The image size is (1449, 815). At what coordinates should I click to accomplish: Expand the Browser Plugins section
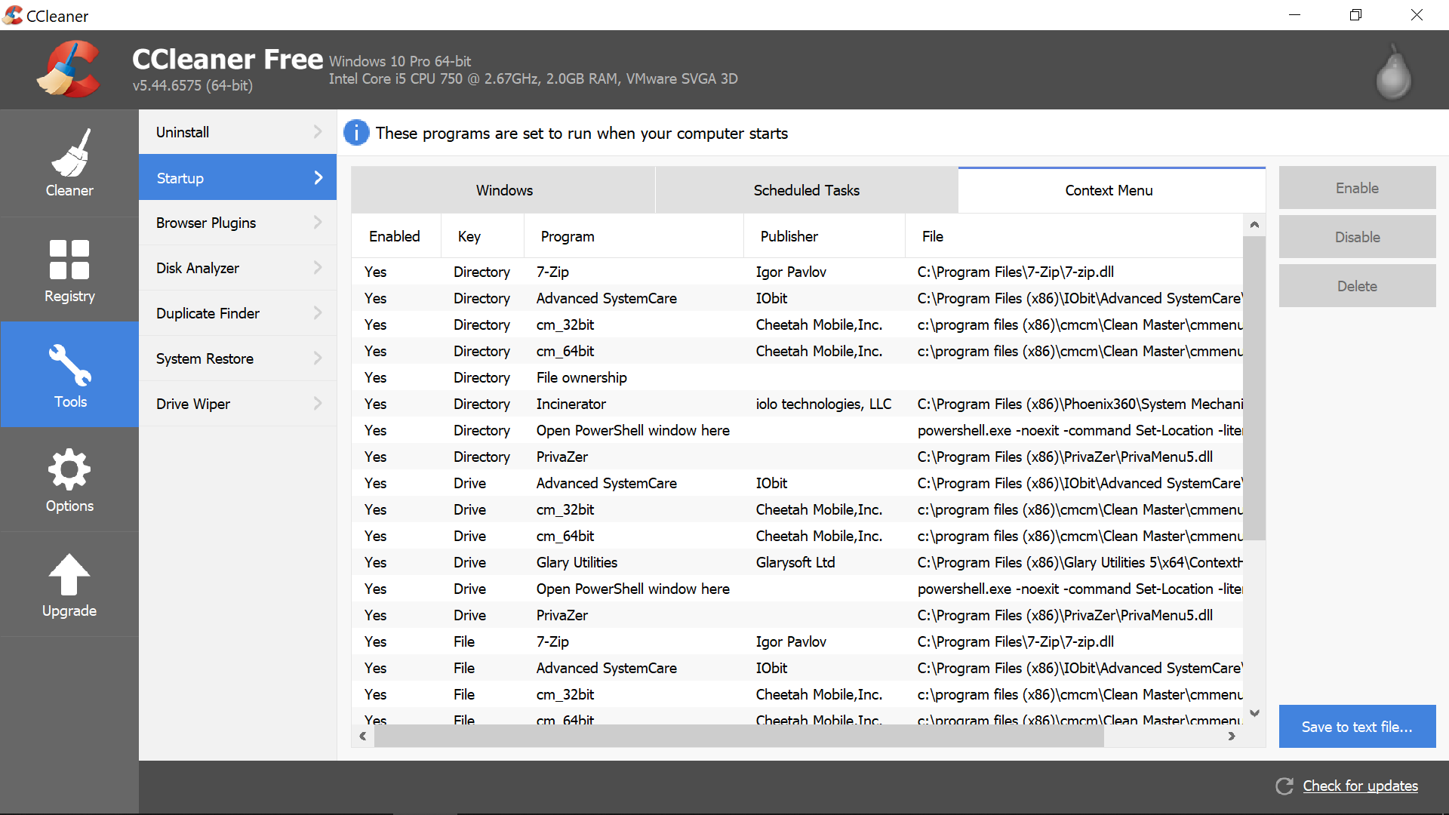pyautogui.click(x=238, y=223)
